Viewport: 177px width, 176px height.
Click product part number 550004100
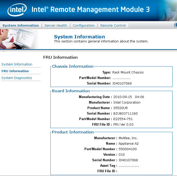(x=128, y=149)
